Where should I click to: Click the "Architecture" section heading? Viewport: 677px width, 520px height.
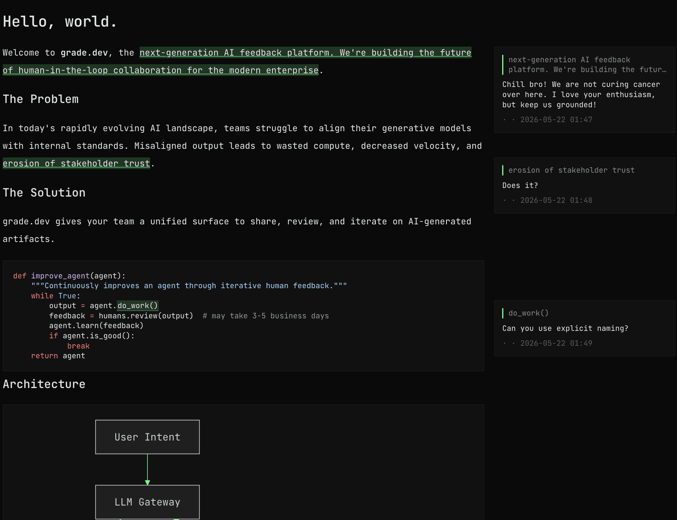(x=44, y=384)
